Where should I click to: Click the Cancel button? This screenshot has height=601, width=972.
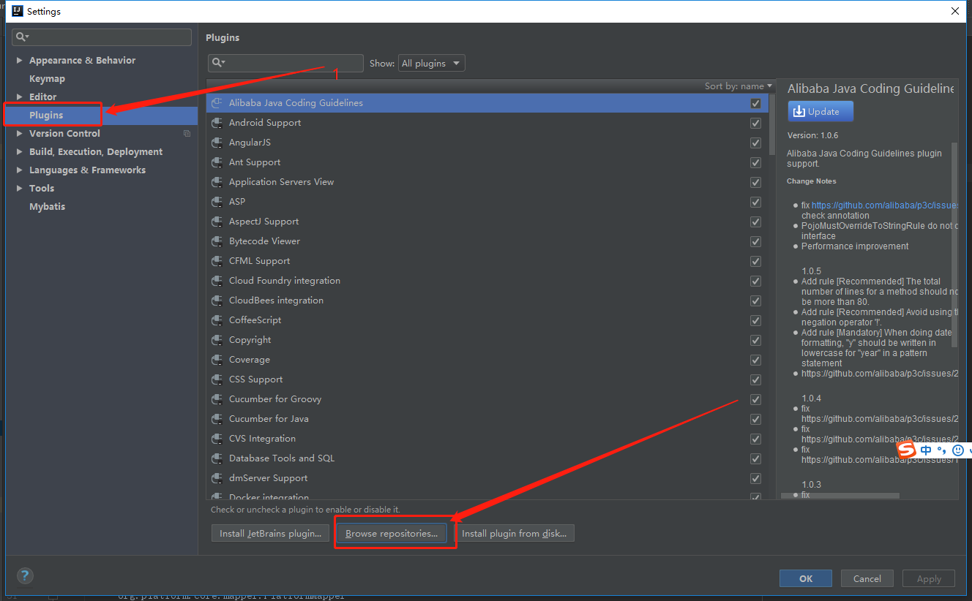(867, 578)
